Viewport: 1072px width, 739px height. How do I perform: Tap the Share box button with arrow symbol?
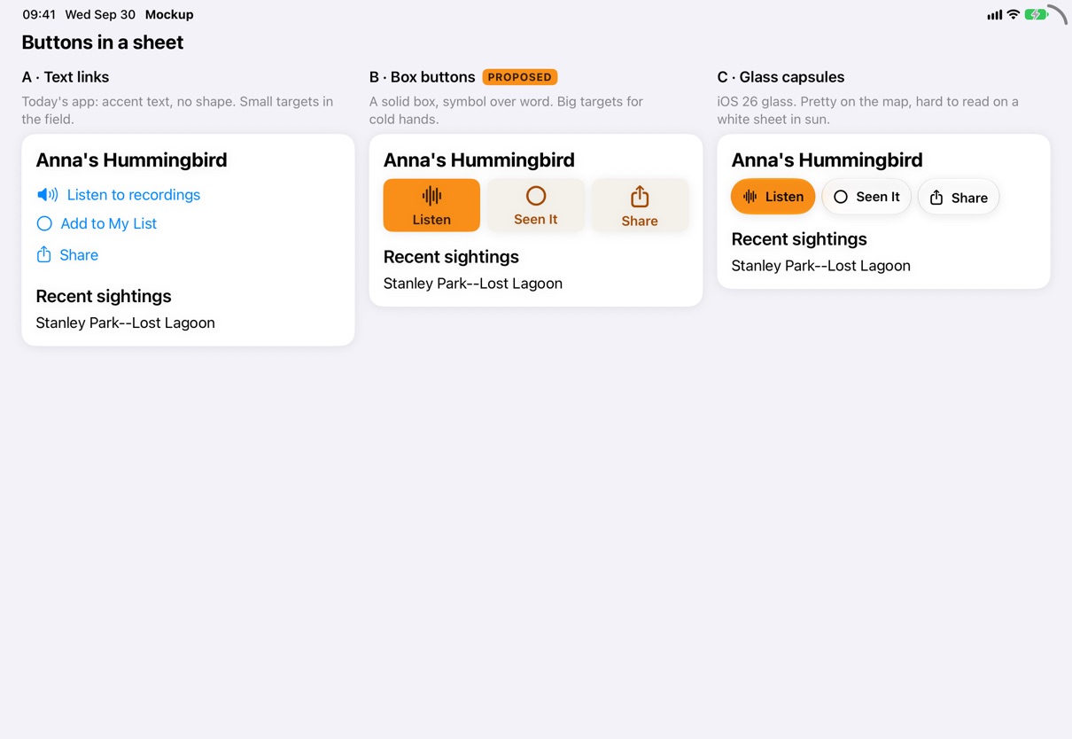640,206
